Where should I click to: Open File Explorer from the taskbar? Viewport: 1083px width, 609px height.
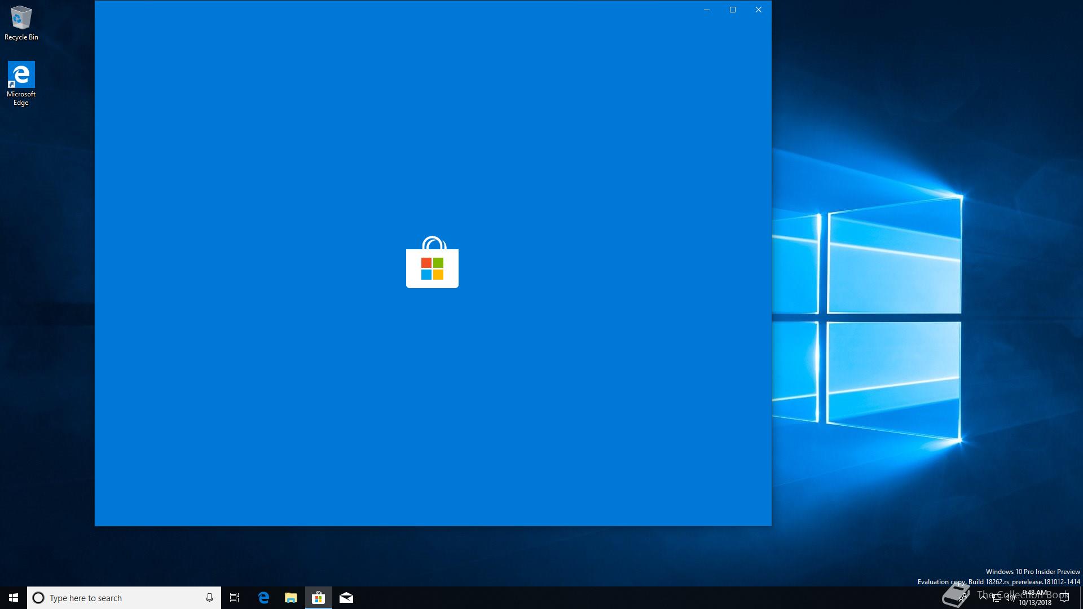[291, 598]
